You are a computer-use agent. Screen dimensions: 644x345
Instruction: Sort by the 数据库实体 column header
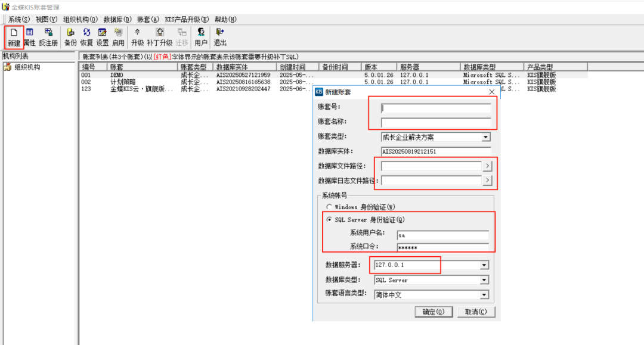245,67
